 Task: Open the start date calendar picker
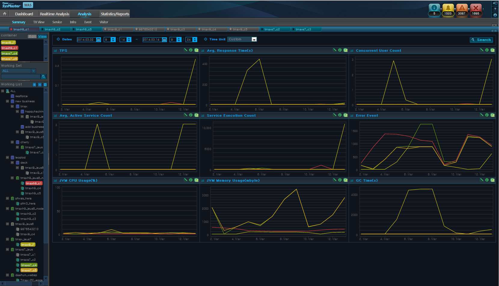coord(99,40)
